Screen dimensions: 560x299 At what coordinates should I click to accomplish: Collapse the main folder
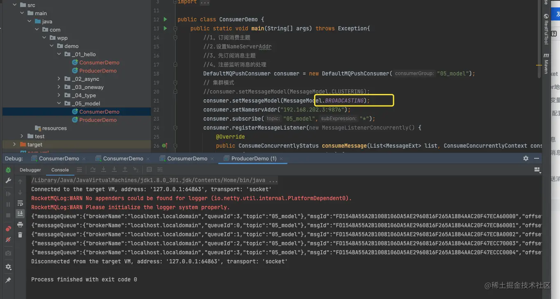22,13
